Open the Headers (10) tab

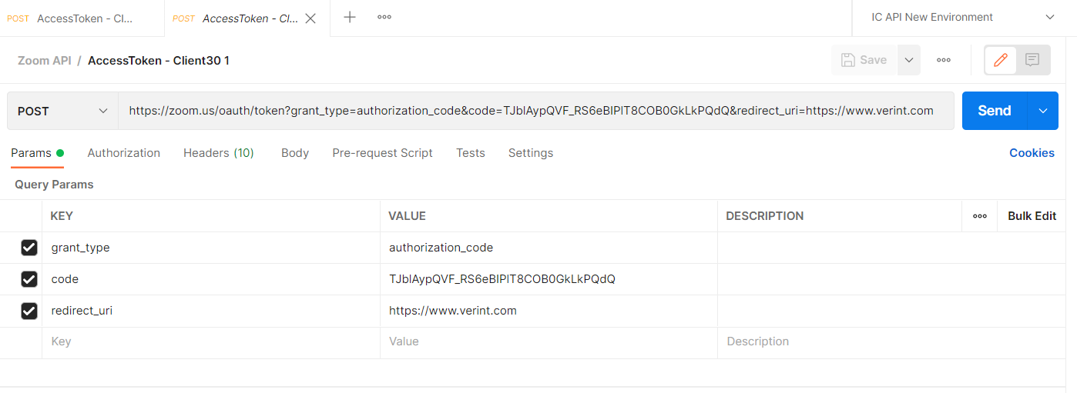(219, 153)
